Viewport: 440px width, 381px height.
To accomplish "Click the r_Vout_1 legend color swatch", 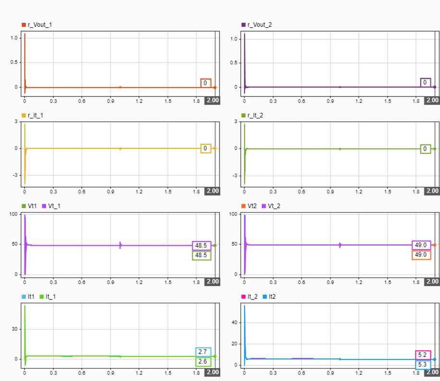I will tap(24, 25).
